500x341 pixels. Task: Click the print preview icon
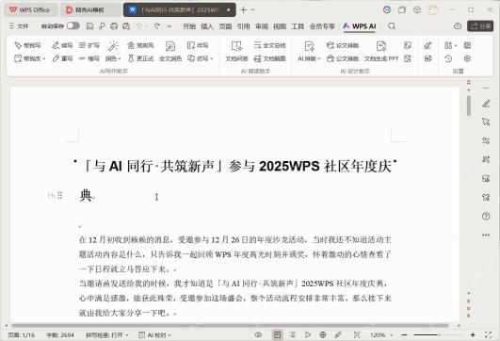(x=126, y=26)
